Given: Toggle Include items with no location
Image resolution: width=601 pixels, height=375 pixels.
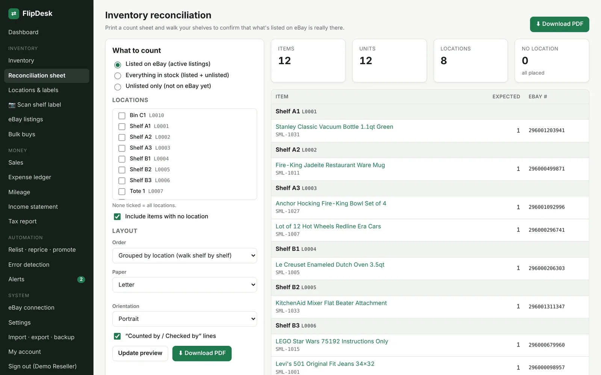Looking at the screenshot, I should pyautogui.click(x=117, y=217).
